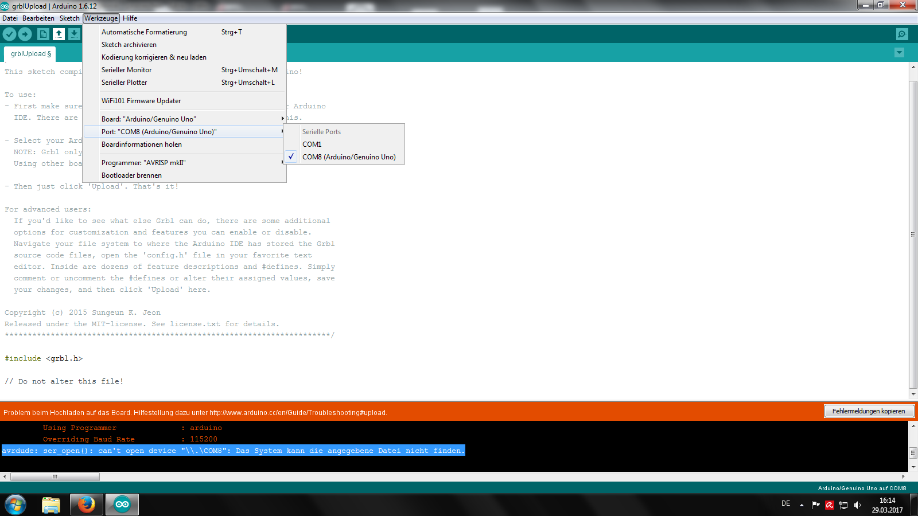Open Serieller Monitor menu entry
This screenshot has width=918, height=516.
(x=184, y=70)
